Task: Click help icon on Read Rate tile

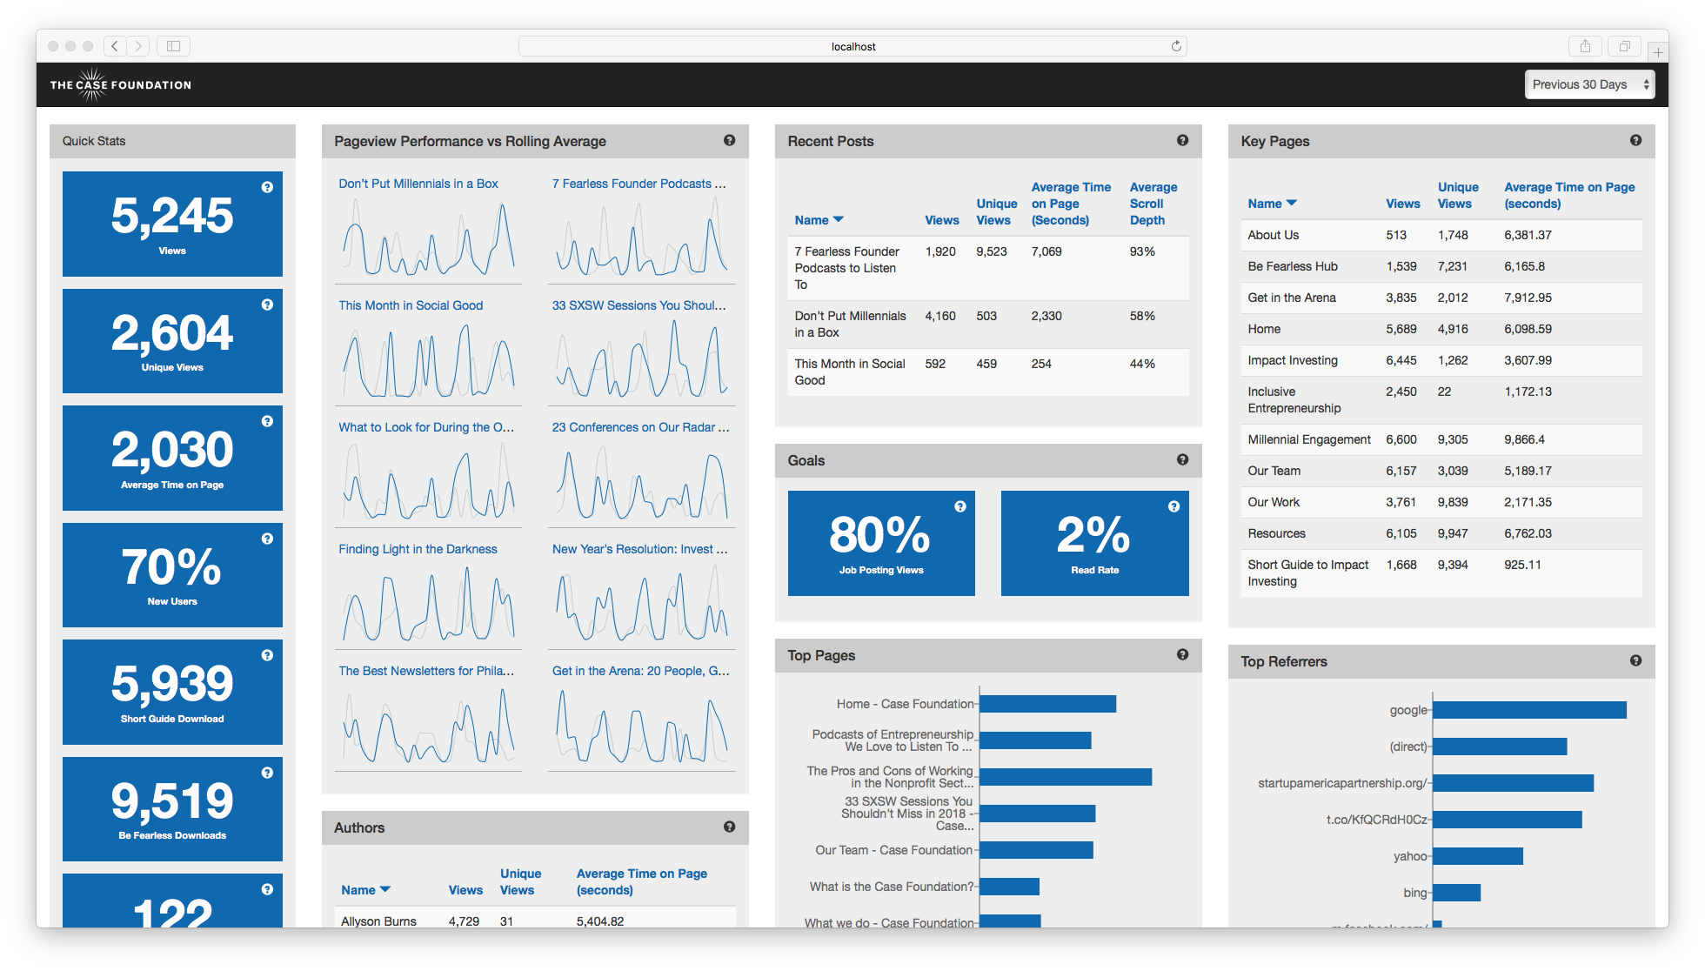Action: 1173,506
